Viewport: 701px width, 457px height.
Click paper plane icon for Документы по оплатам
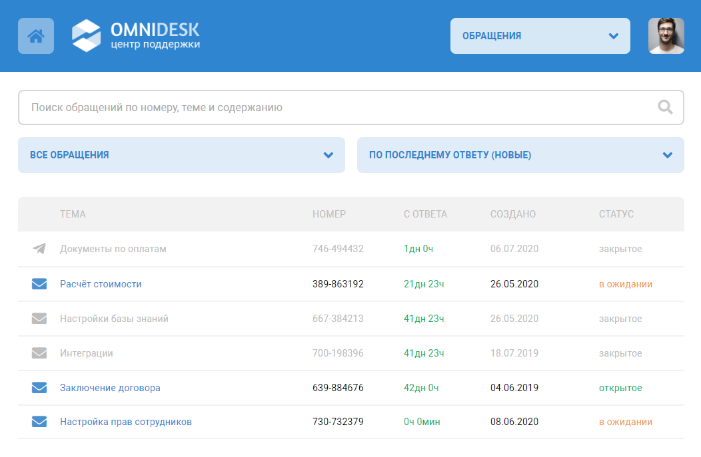tap(39, 249)
